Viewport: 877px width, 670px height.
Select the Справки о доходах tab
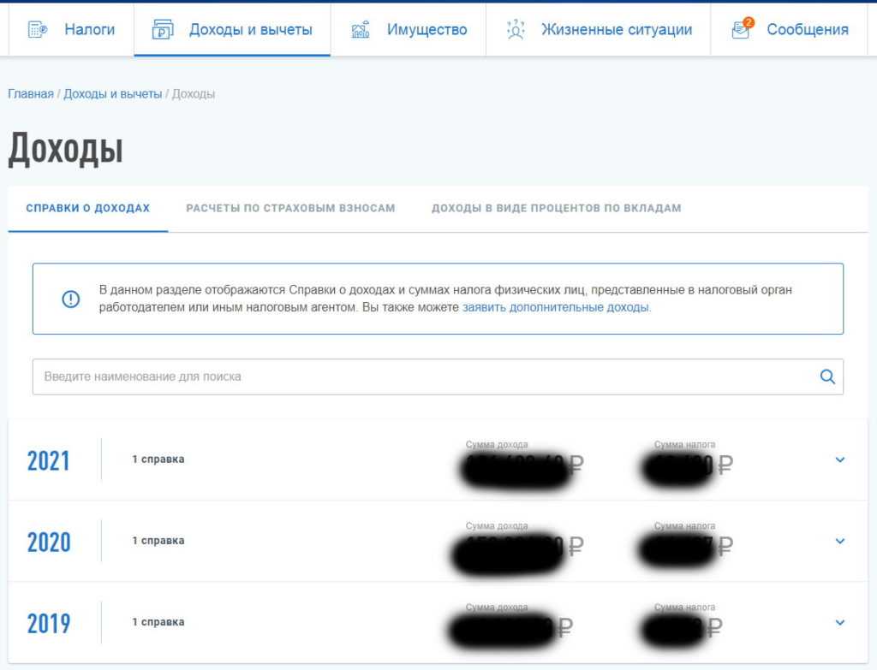tap(87, 208)
